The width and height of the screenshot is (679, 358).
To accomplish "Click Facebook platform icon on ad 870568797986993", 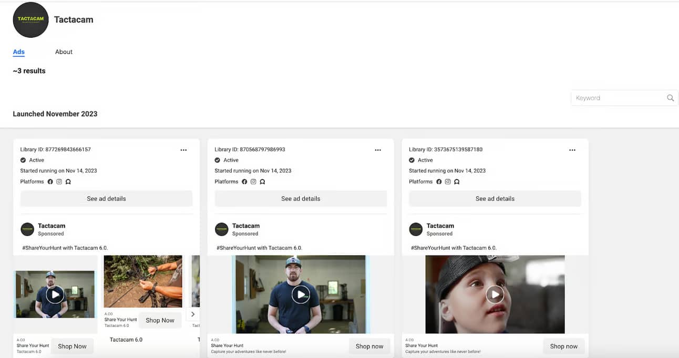I will click(245, 182).
